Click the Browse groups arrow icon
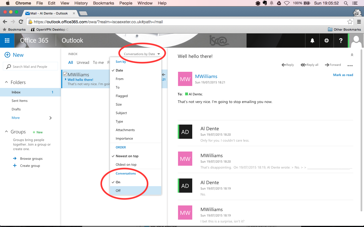 (x=15, y=158)
